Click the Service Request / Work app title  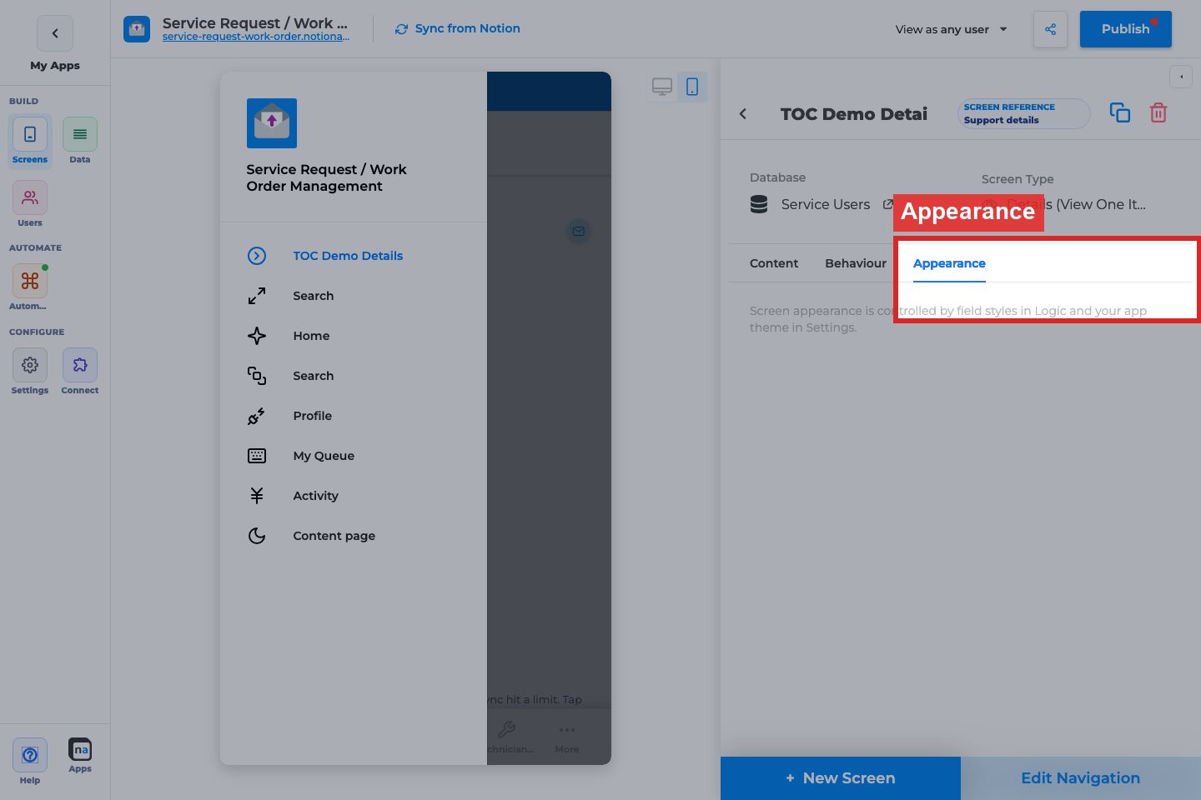255,22
